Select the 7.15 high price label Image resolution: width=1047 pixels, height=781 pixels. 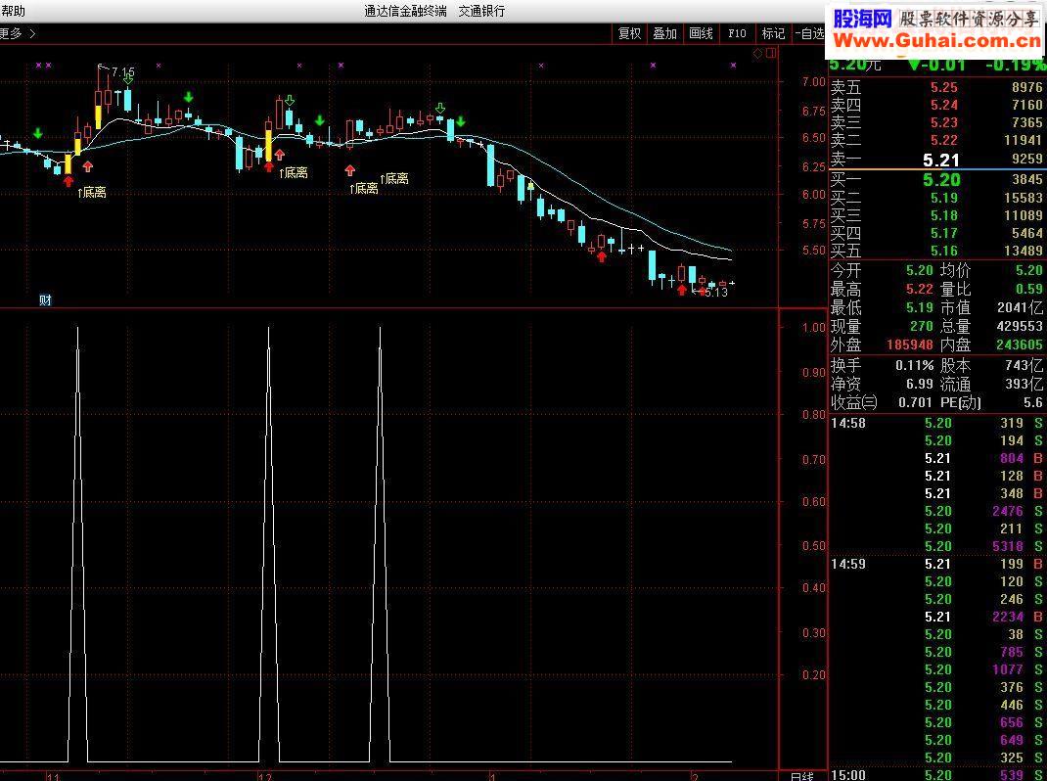click(123, 72)
